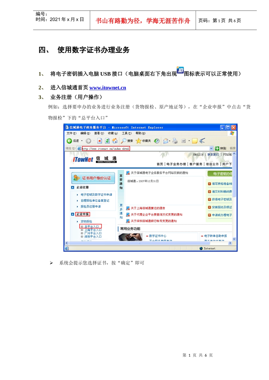
Task: Open the 收藏(A) menu
Action: tap(113, 133)
